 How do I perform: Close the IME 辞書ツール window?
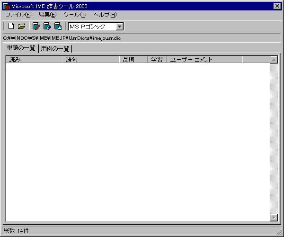click(277, 6)
